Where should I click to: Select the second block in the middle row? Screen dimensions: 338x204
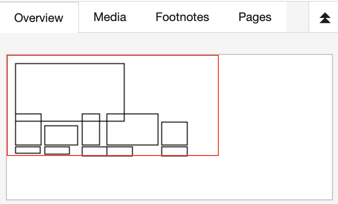[x=61, y=135]
